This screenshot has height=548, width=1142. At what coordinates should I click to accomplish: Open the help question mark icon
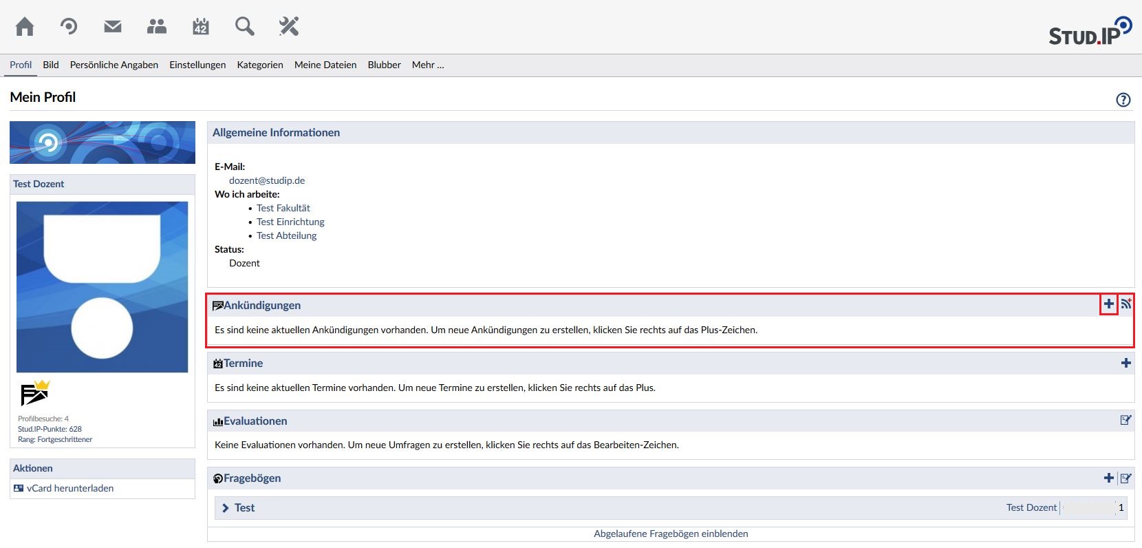point(1123,100)
